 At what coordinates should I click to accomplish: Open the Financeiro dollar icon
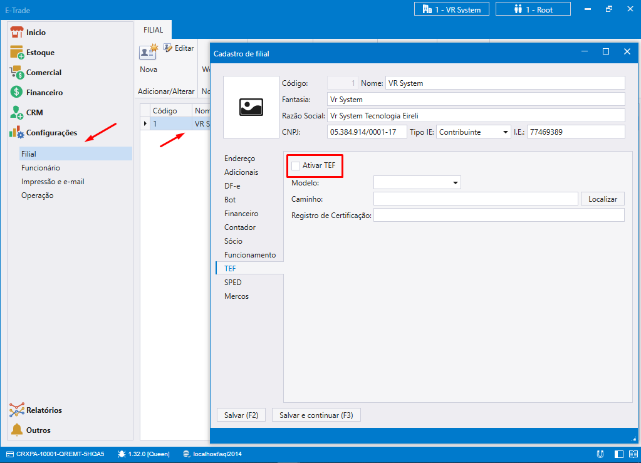17,93
